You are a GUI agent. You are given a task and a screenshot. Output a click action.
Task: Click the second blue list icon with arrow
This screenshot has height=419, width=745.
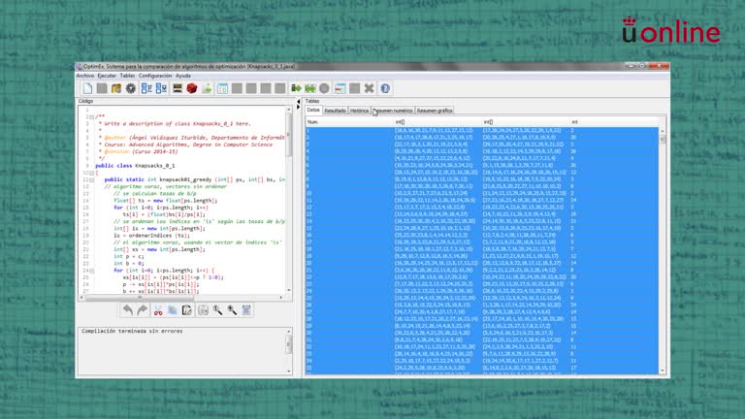coord(162,88)
